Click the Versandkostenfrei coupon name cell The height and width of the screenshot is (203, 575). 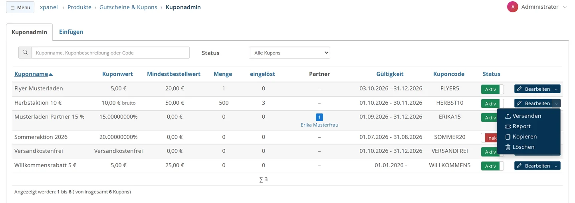pyautogui.click(x=39, y=151)
